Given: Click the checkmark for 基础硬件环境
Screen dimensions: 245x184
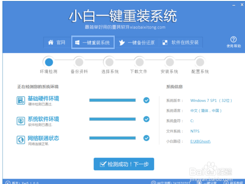Looking at the screenshot, I should click(146, 100).
